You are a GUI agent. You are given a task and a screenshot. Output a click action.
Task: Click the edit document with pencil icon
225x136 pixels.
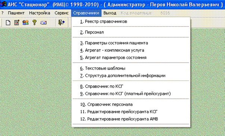click(x=17, y=22)
